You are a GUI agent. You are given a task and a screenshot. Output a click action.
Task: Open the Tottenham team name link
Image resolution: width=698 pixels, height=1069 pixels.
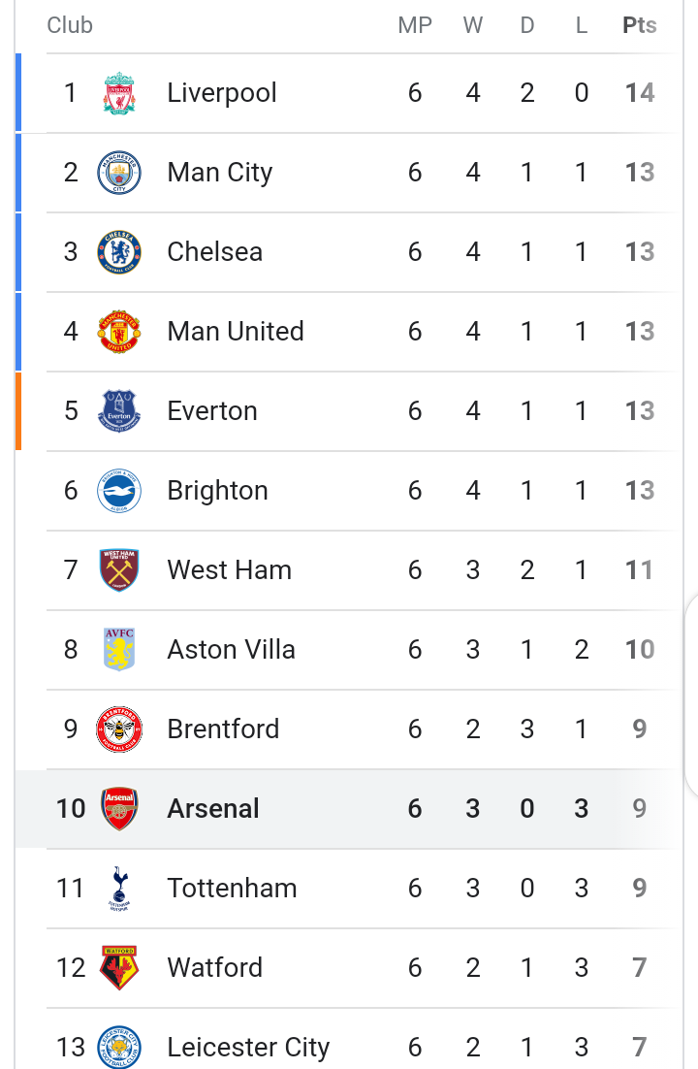click(233, 889)
